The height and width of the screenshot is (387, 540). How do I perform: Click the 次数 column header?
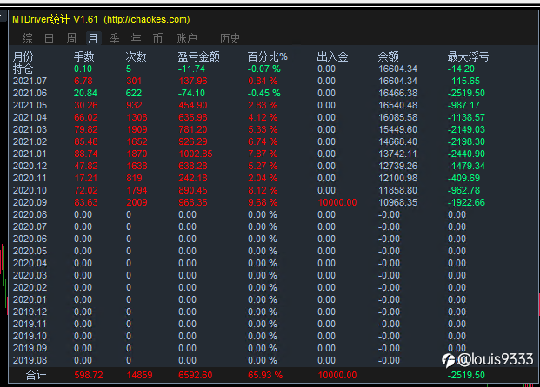[136, 56]
